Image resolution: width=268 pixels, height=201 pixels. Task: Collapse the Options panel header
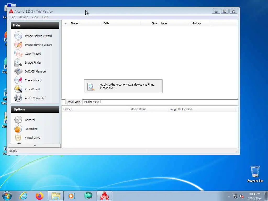click(35, 109)
